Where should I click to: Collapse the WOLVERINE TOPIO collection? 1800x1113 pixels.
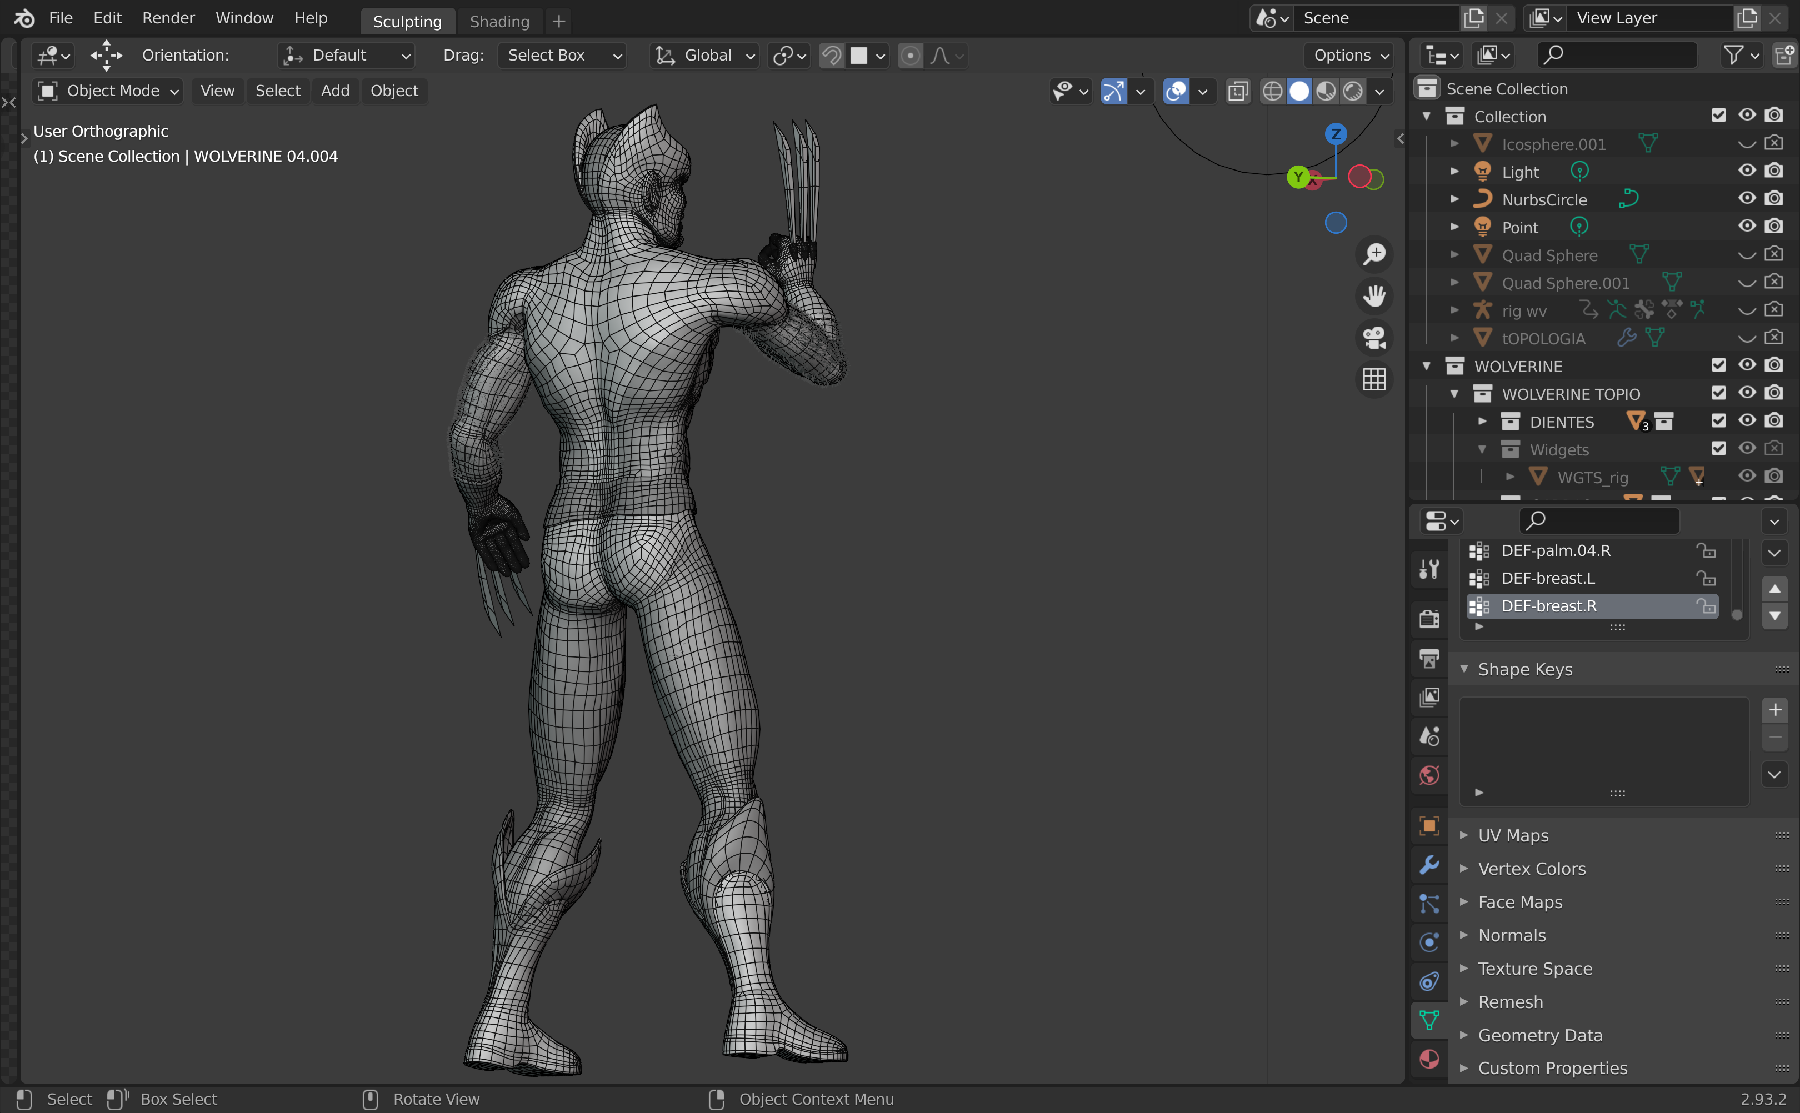tap(1454, 394)
